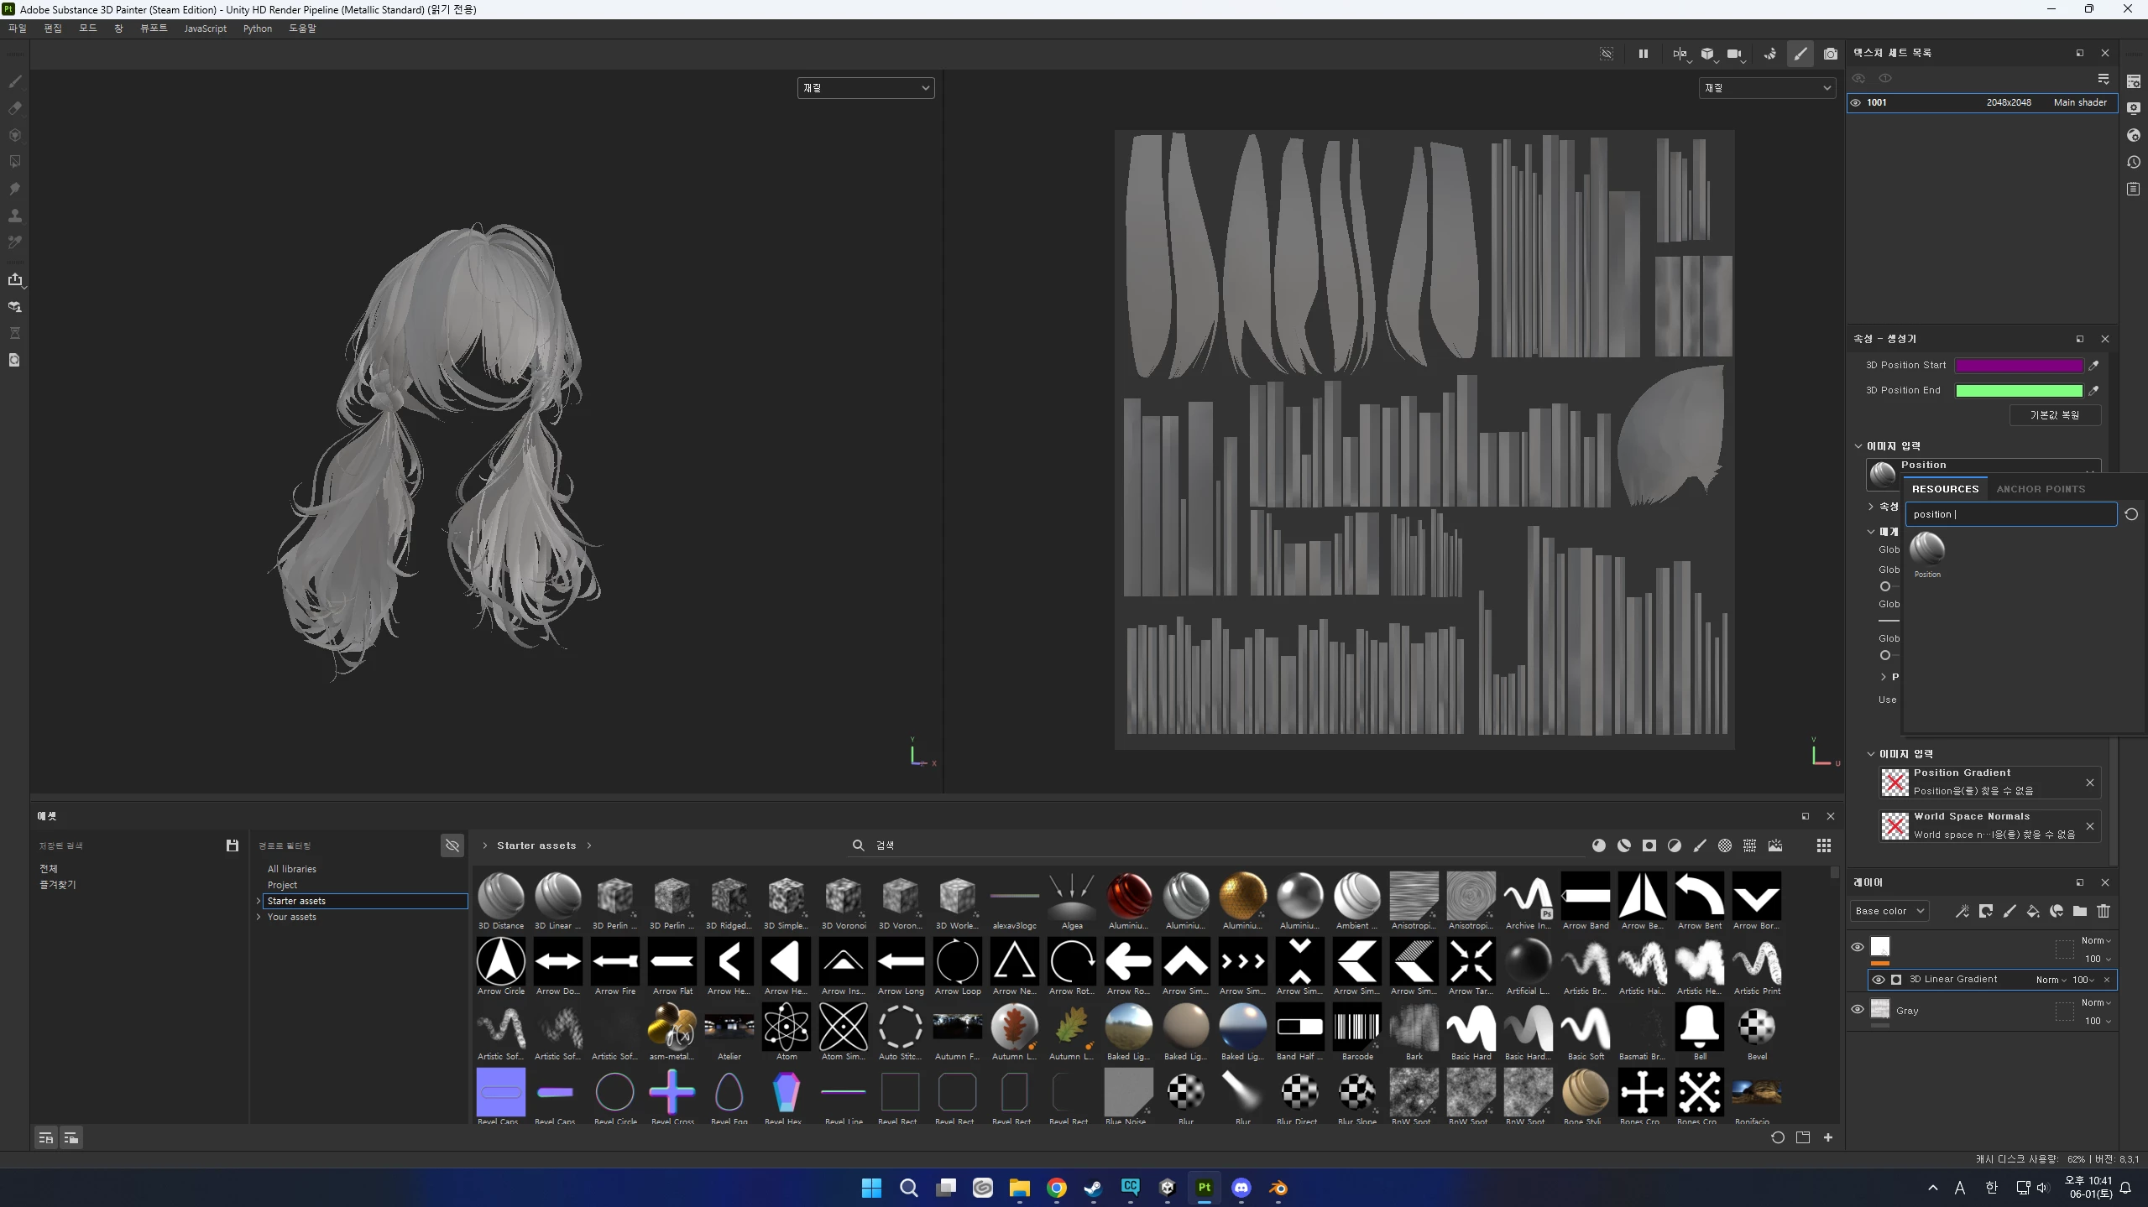
Task: Expand the Your assets tree item
Action: pyautogui.click(x=259, y=917)
